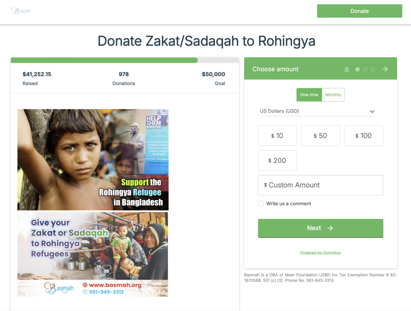Expand the currency list using the chevron arrow
This screenshot has width=411, height=311.
tap(372, 111)
